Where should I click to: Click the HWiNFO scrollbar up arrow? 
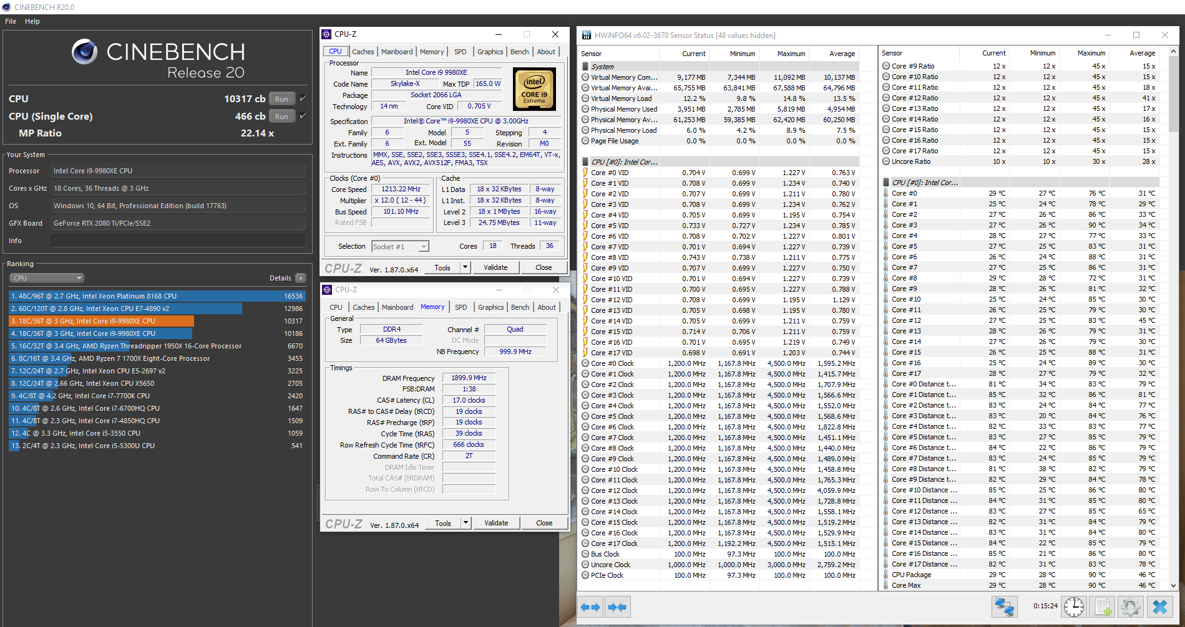(1173, 51)
